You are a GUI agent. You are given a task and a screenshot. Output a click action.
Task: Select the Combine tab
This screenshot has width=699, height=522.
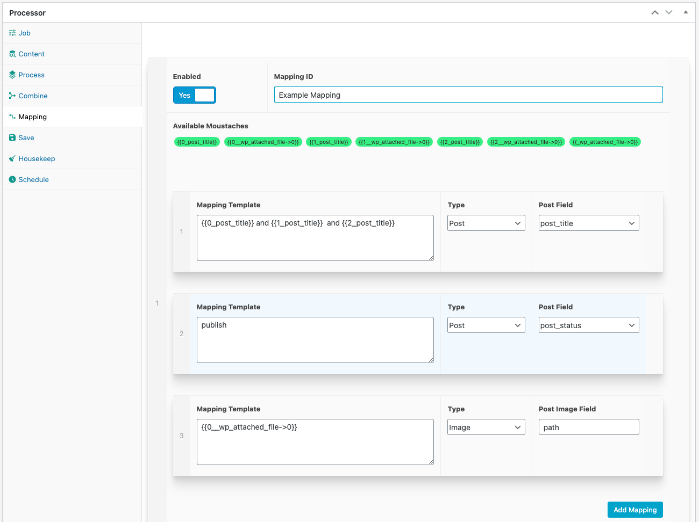click(x=72, y=96)
